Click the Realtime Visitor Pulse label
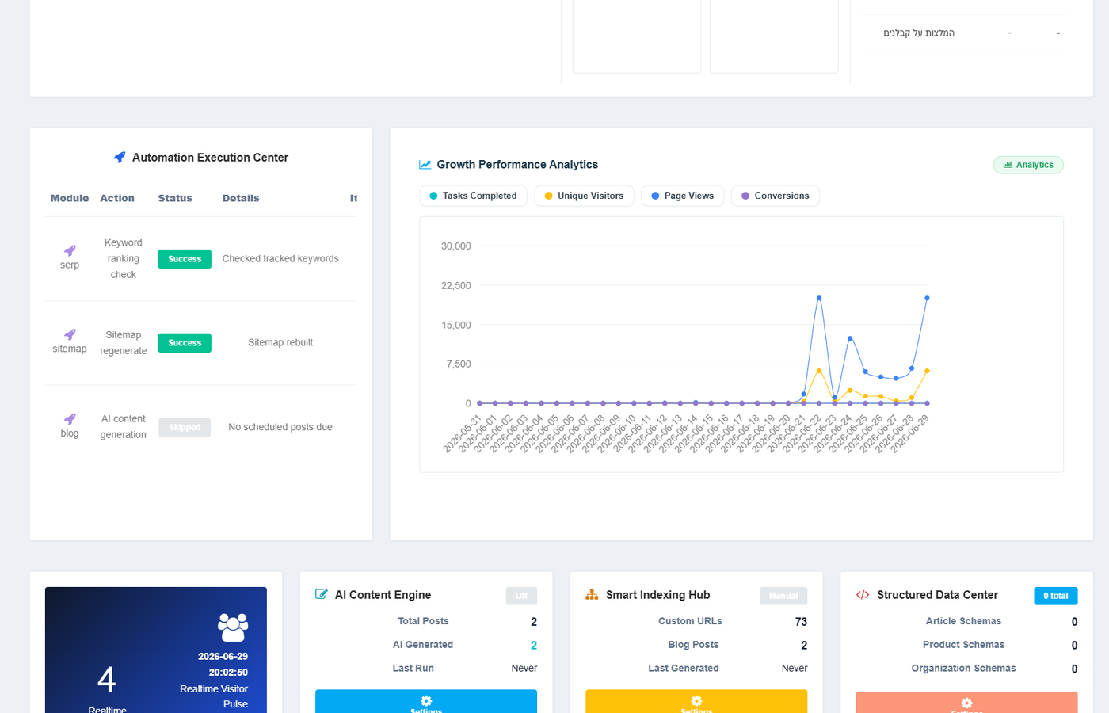 tap(214, 696)
